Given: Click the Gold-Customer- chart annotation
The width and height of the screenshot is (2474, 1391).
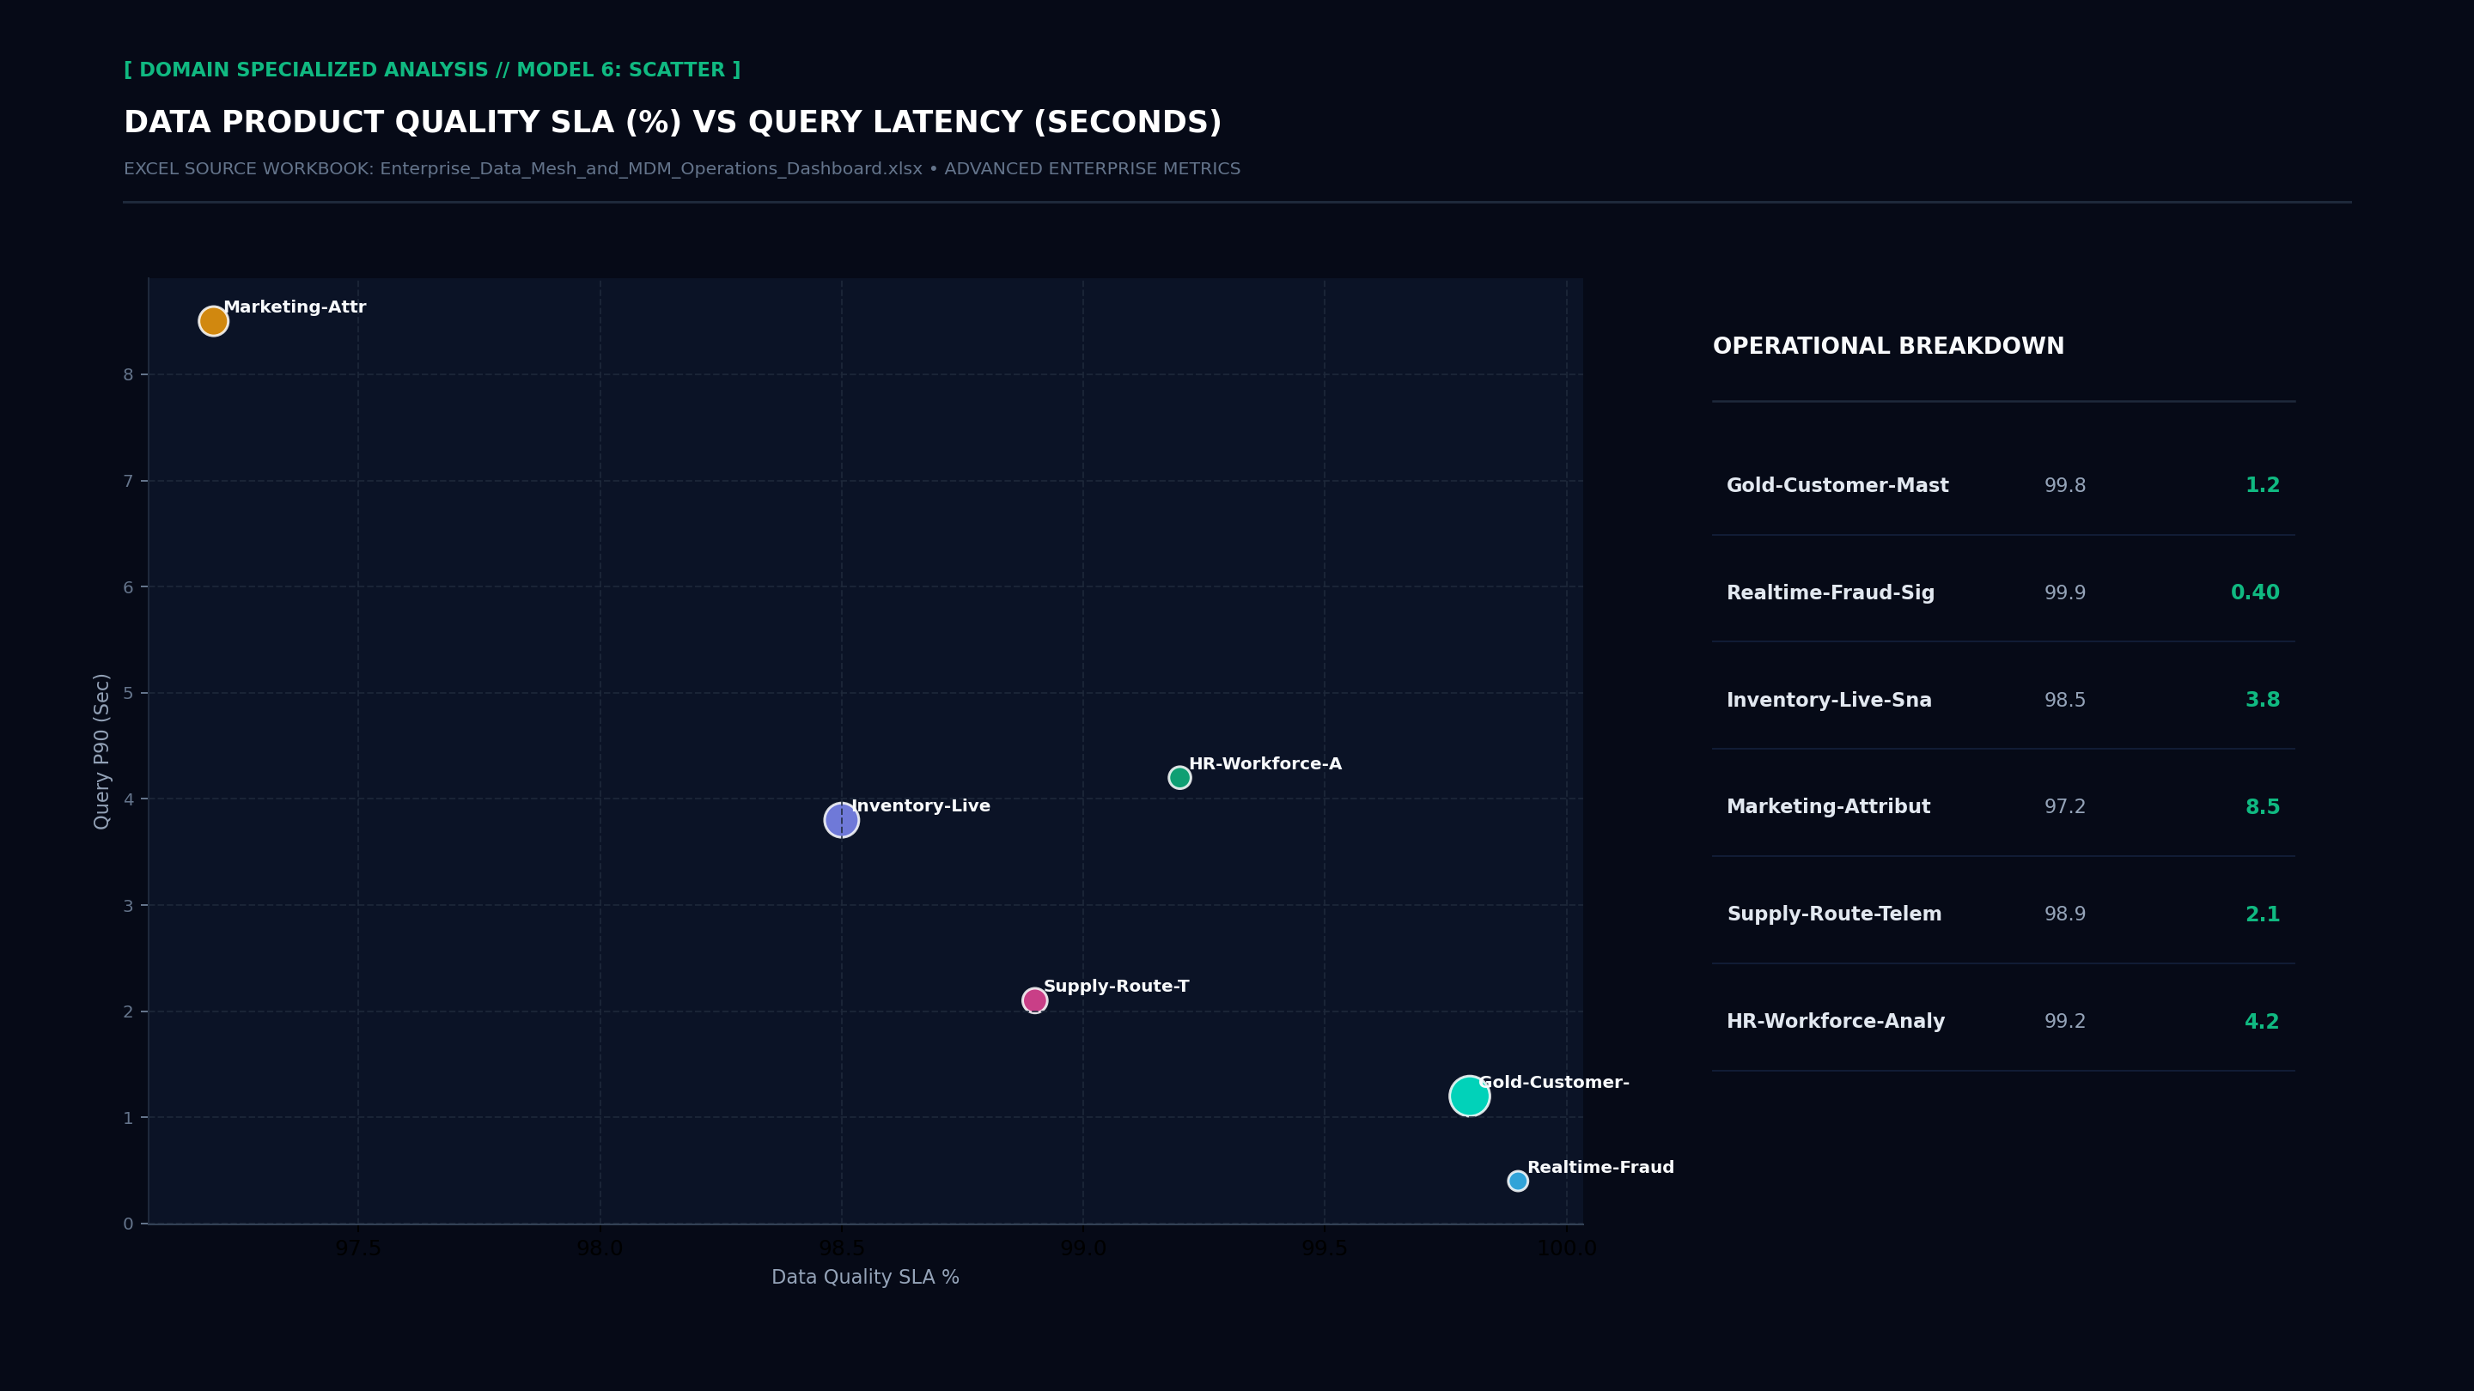Looking at the screenshot, I should [1554, 1082].
